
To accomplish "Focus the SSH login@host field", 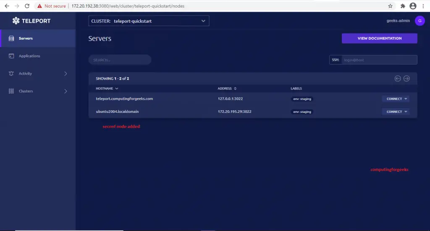I will point(379,60).
